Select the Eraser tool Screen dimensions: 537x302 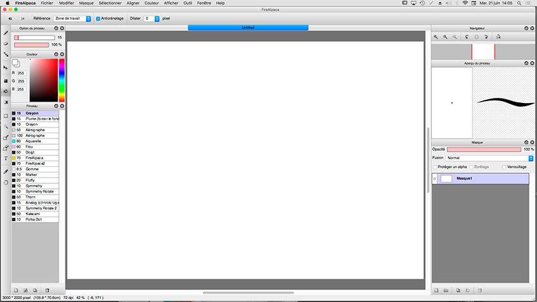(6, 44)
